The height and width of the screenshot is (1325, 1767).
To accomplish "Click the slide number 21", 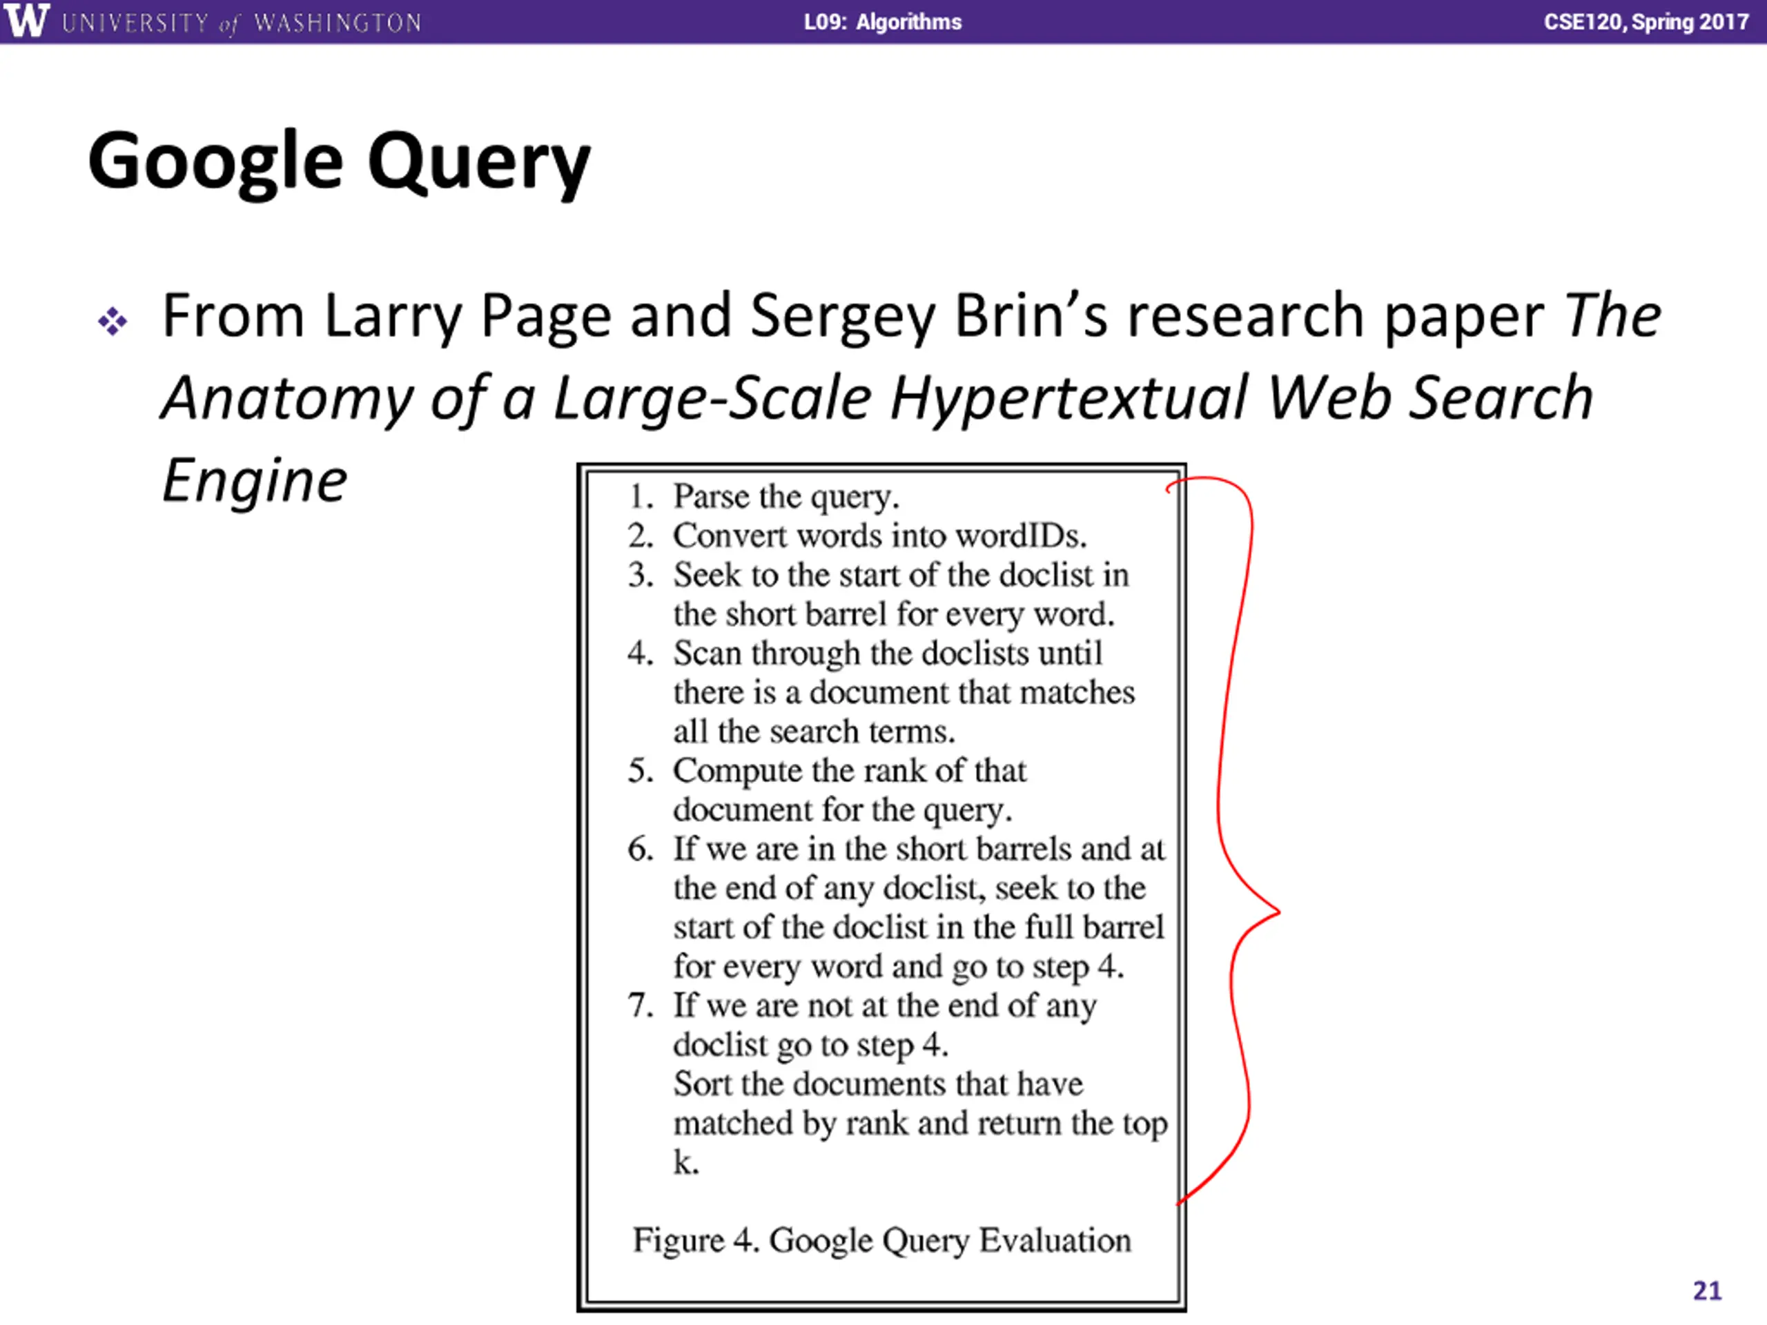I will tap(1707, 1290).
